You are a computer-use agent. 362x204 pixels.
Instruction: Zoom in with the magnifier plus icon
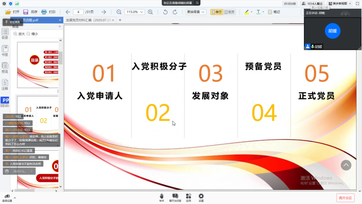click(x=150, y=12)
